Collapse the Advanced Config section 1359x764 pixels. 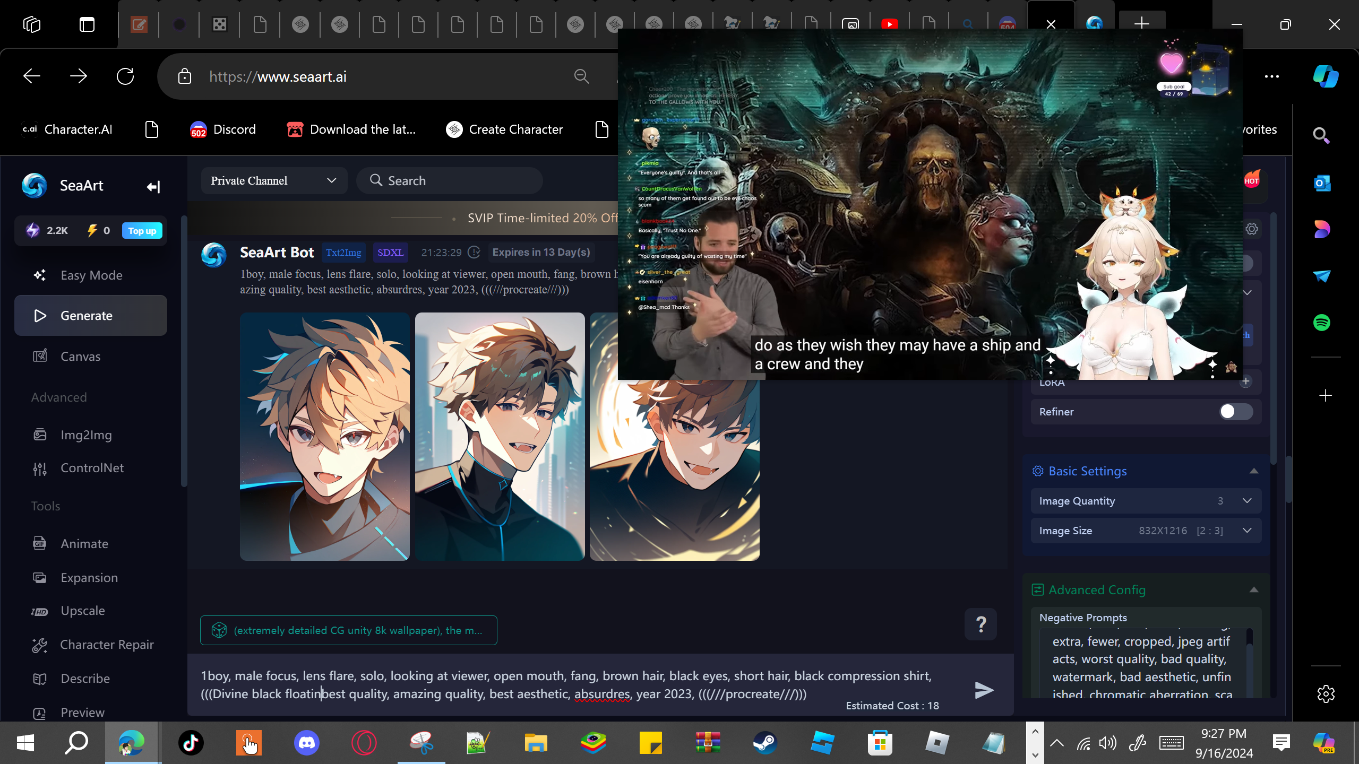[1254, 590]
